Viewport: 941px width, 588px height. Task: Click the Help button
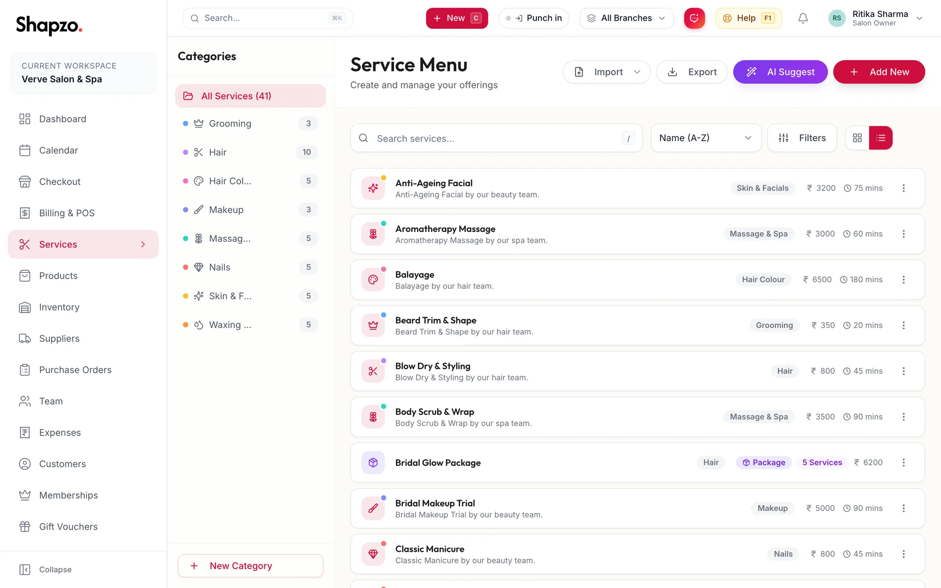point(749,18)
